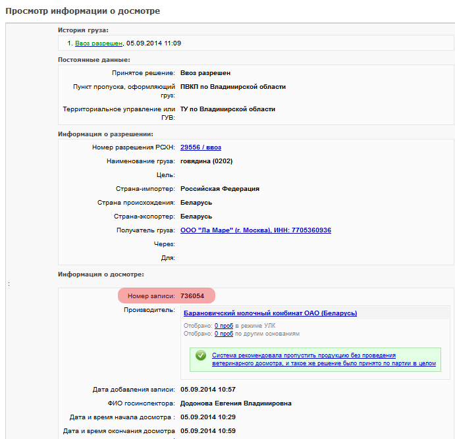This screenshot has width=455, height=439.
Task: Click checkpoint value "ПВКП по Владимирской области"
Action: tap(232, 87)
